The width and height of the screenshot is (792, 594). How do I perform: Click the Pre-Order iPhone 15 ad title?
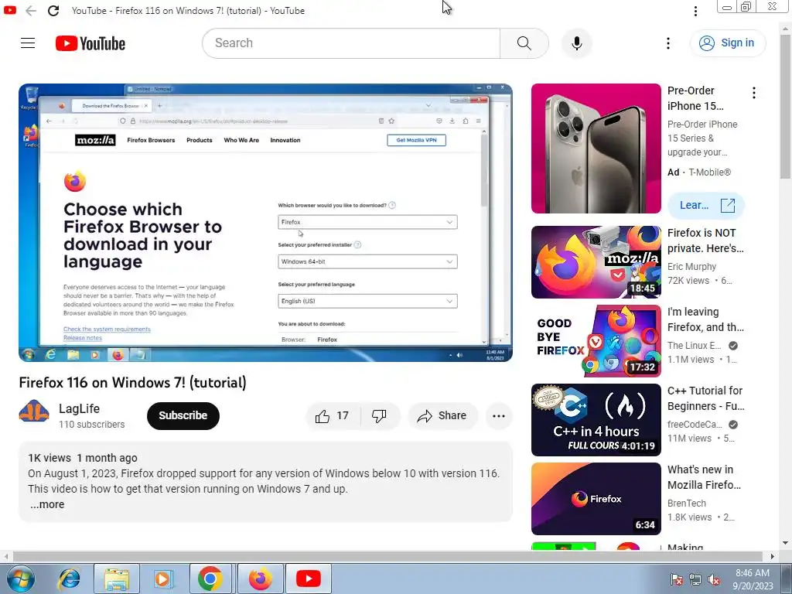[695, 98]
